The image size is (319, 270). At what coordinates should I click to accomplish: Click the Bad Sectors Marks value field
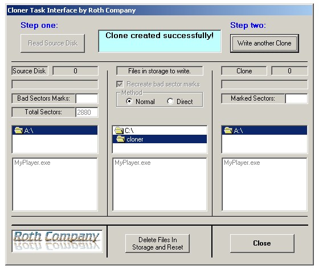tap(87, 98)
